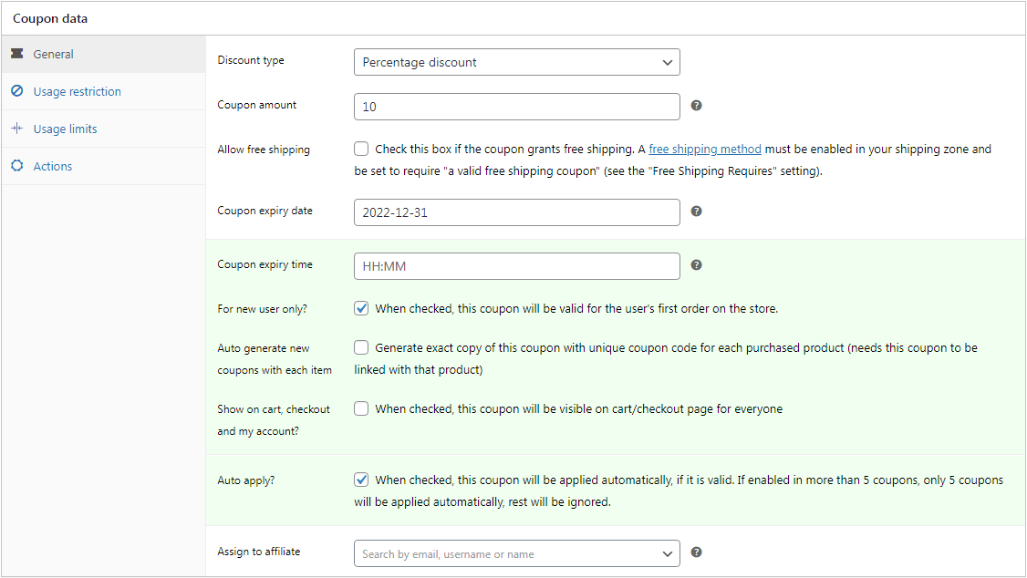Tick Auto generate new coupons checkbox
The height and width of the screenshot is (578, 1027).
[x=361, y=347]
